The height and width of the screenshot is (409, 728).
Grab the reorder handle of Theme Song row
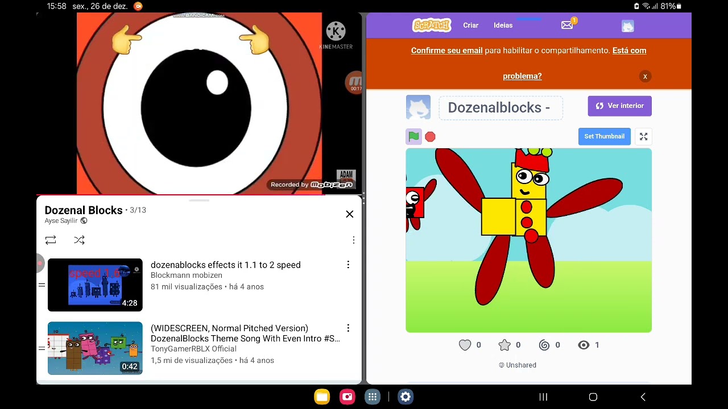[42, 348]
